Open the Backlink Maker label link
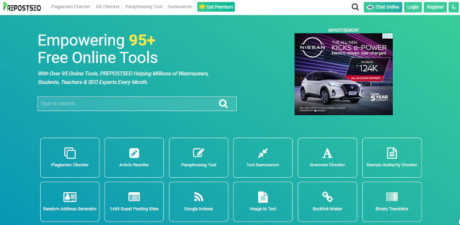Image resolution: width=460 pixels, height=225 pixels. [327, 209]
